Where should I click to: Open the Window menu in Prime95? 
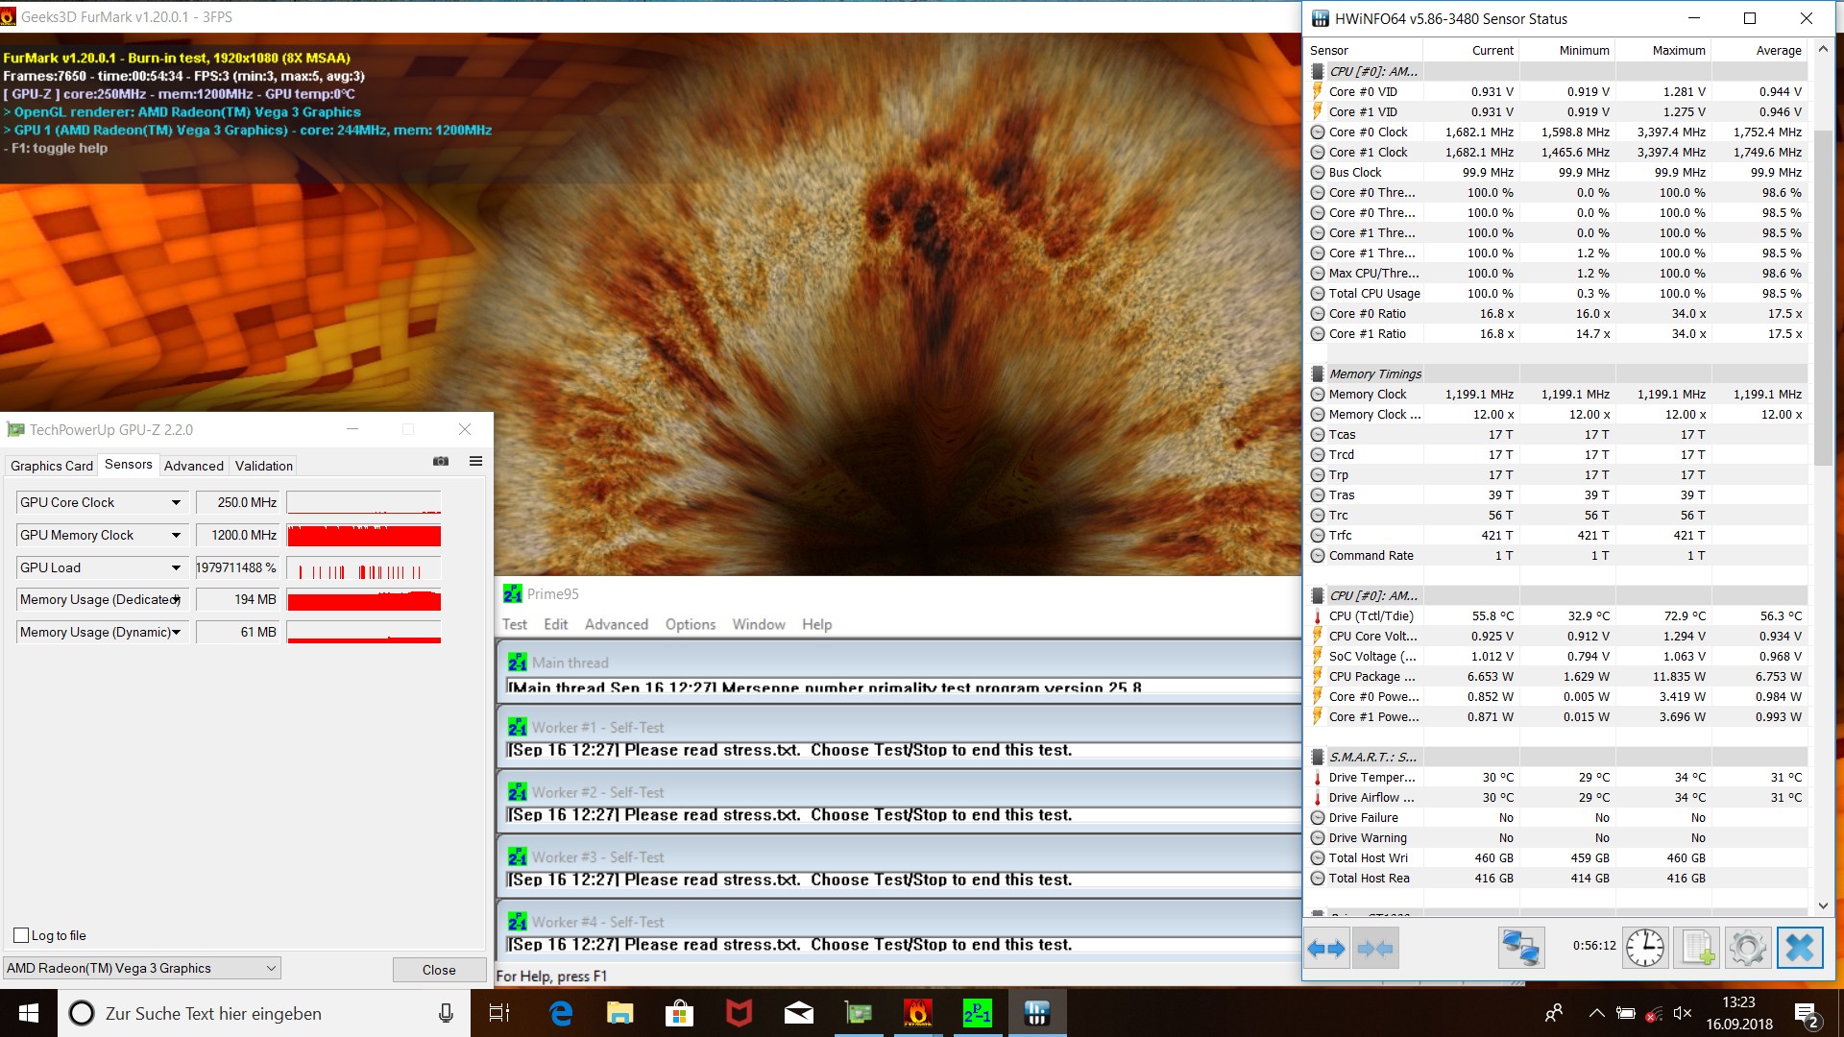coord(759,624)
